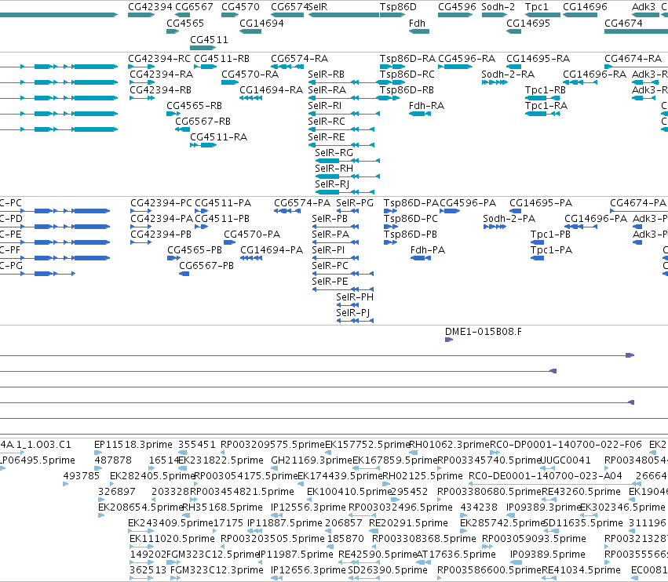This screenshot has height=582, width=668.
Task: Select the SelR-PG protein label
Action: 355,203
